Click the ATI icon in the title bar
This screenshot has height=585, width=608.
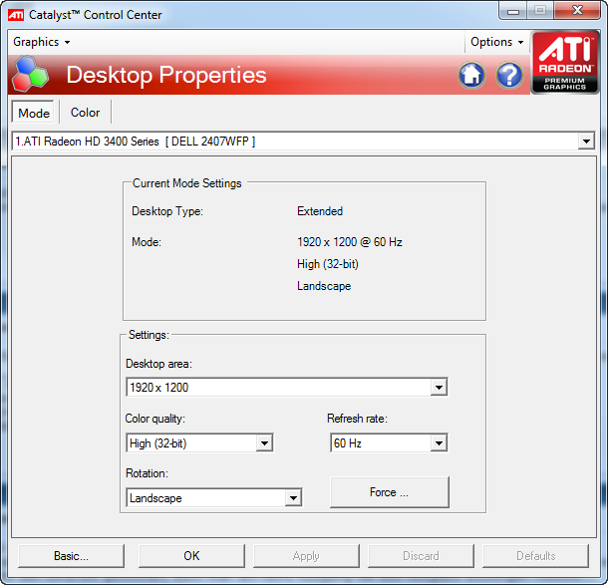coord(16,15)
